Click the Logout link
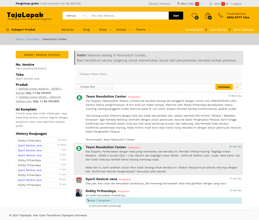 [237, 4]
